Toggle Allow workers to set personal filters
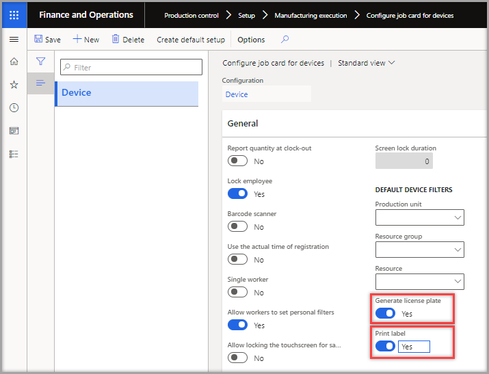 (237, 325)
